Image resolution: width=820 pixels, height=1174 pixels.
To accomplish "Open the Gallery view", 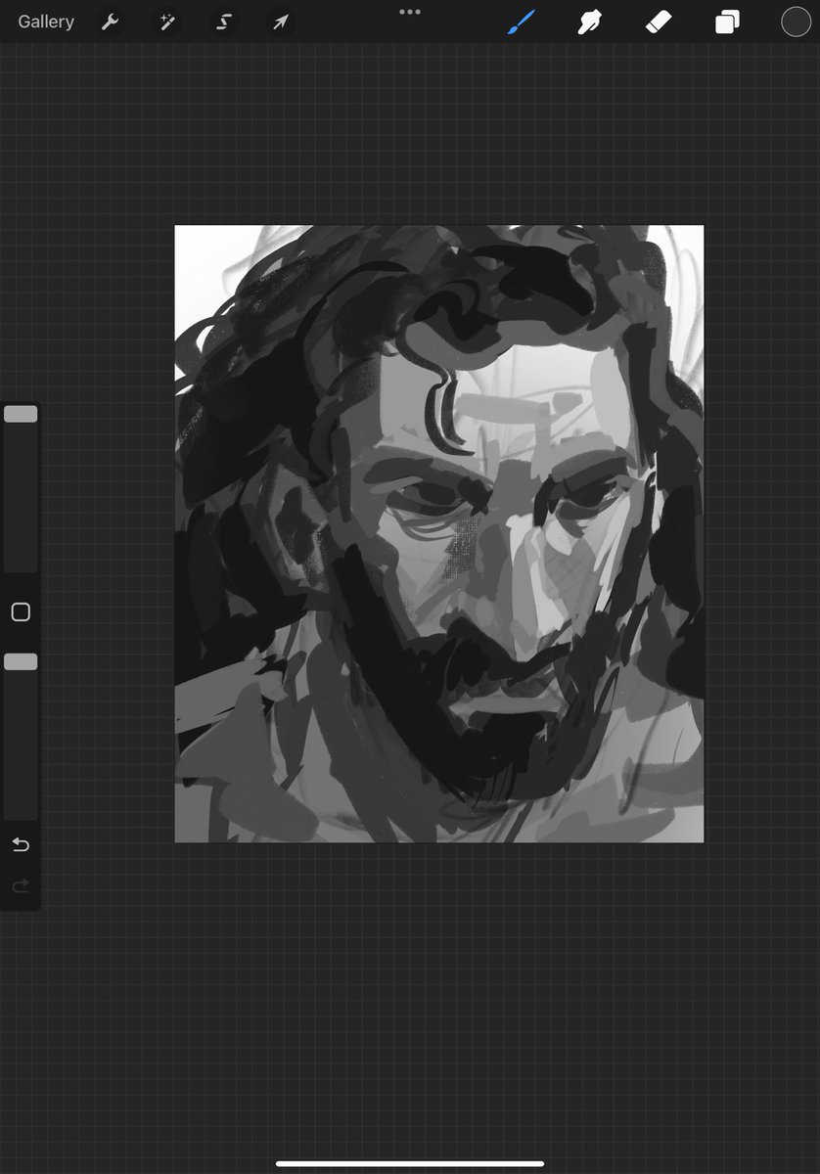I will click(x=46, y=22).
